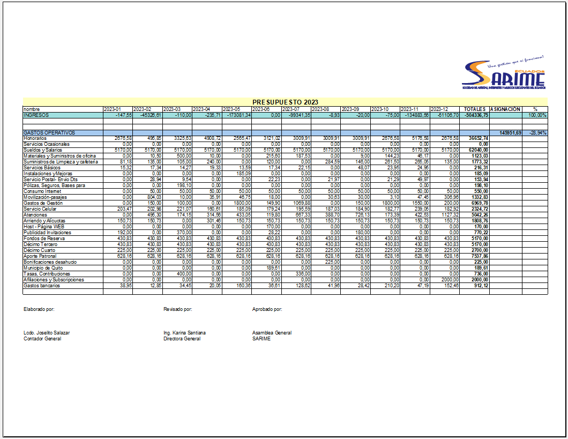Click the 'Asamblea General' approver text
The width and height of the screenshot is (568, 439).
point(272,332)
